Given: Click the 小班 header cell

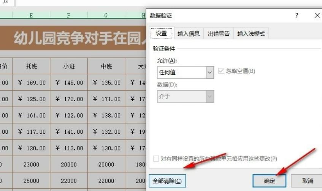Looking at the screenshot, I should pyautogui.click(x=68, y=66).
